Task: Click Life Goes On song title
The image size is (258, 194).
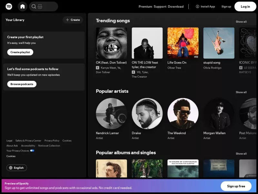Action: [x=177, y=62]
